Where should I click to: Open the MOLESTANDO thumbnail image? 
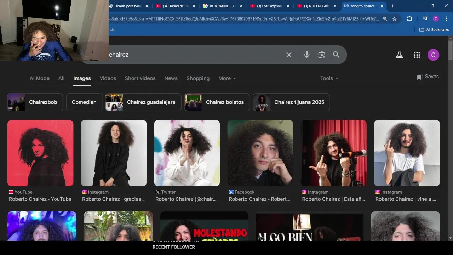click(204, 226)
